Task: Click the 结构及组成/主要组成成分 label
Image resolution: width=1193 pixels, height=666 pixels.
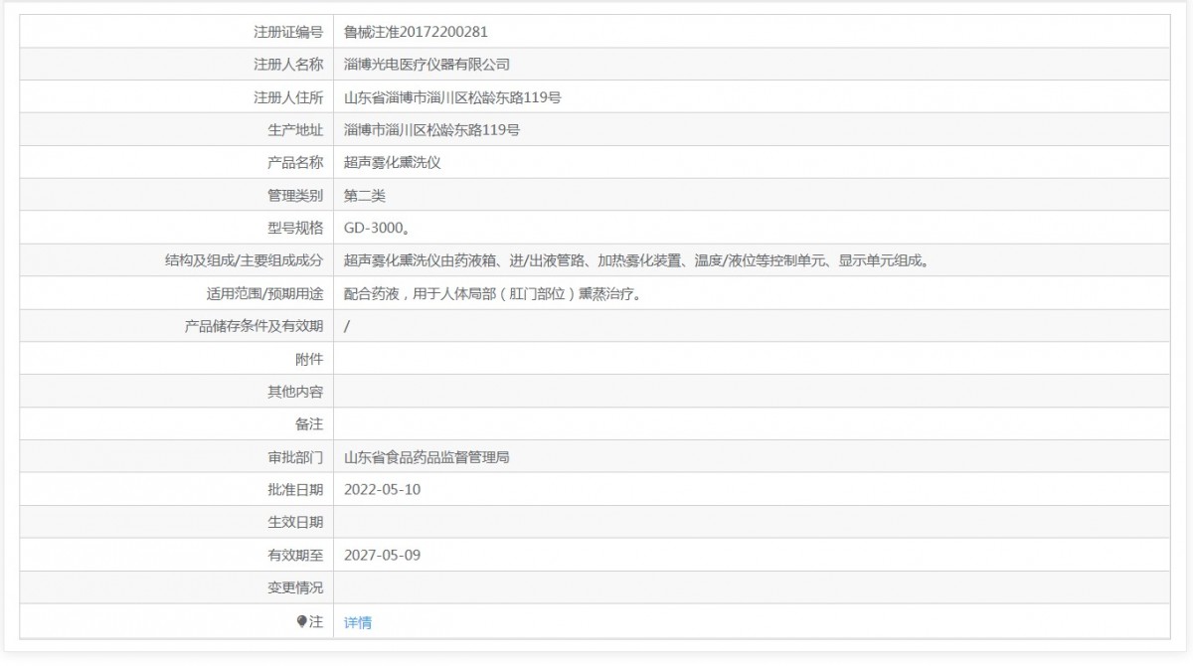Action: click(x=245, y=261)
